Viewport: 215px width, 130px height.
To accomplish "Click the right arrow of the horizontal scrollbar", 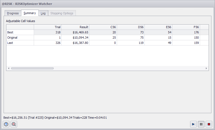I will pos(206,68).
